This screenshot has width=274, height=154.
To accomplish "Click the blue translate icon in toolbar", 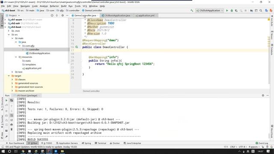I will click(x=266, y=10).
